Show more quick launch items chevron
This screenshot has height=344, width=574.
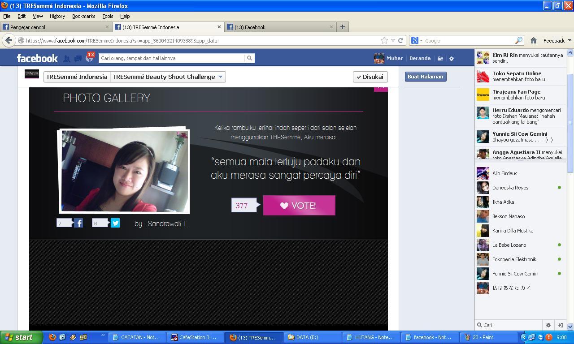click(x=103, y=335)
